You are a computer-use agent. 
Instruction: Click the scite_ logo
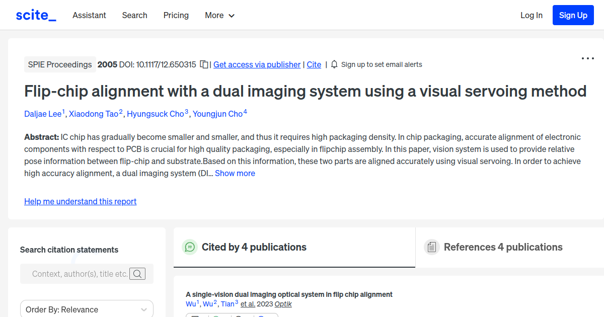[35, 15]
